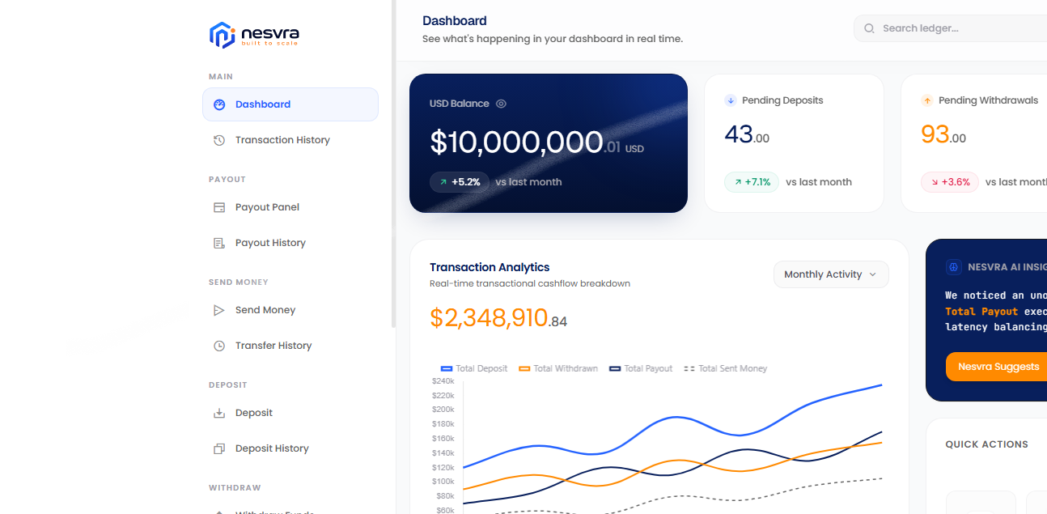Click the Pending Withdrawals up-arrow icon
Image resolution: width=1047 pixels, height=514 pixels.
tap(927, 100)
